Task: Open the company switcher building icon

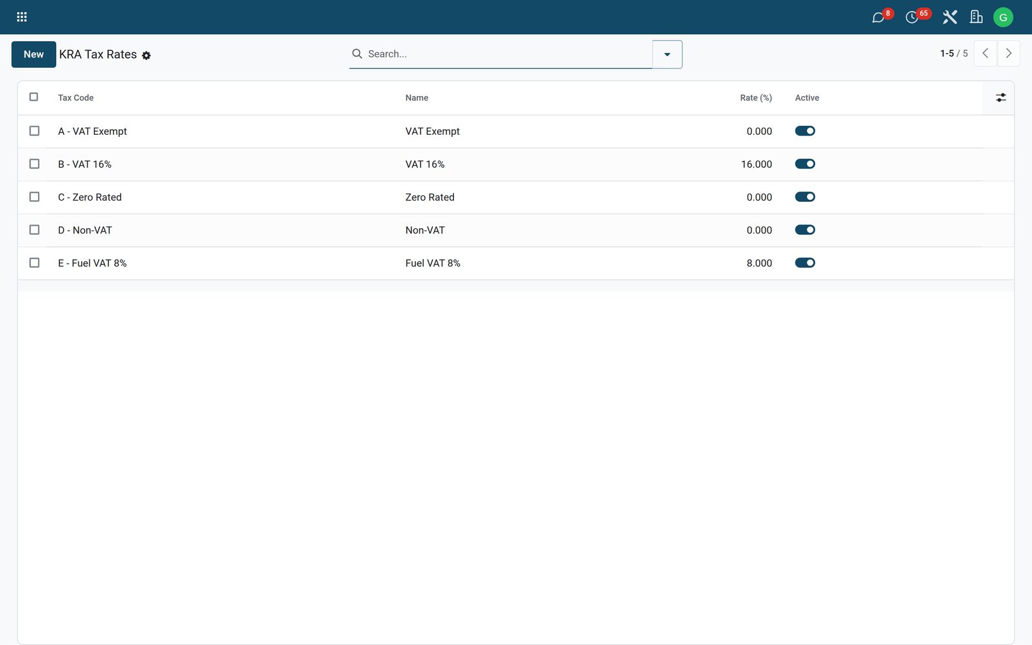Action: pos(977,17)
